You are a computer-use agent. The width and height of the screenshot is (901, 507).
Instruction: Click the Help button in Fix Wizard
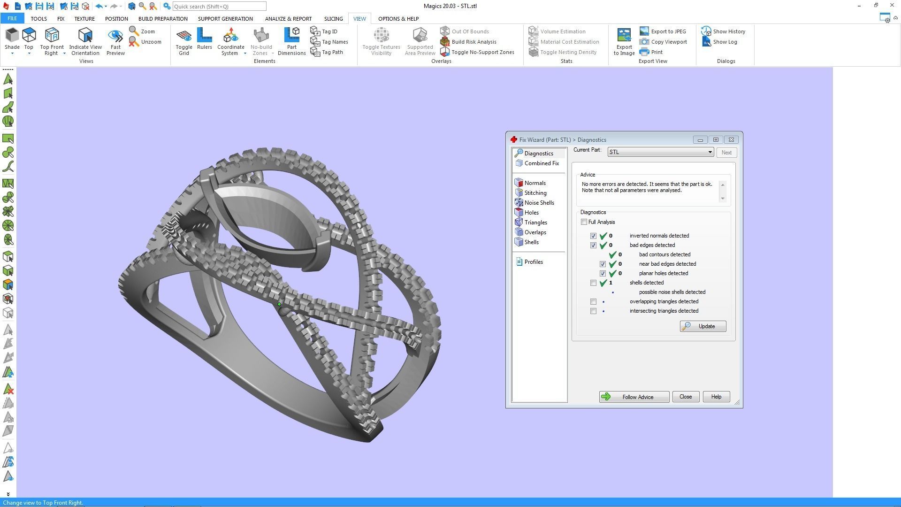(x=716, y=397)
